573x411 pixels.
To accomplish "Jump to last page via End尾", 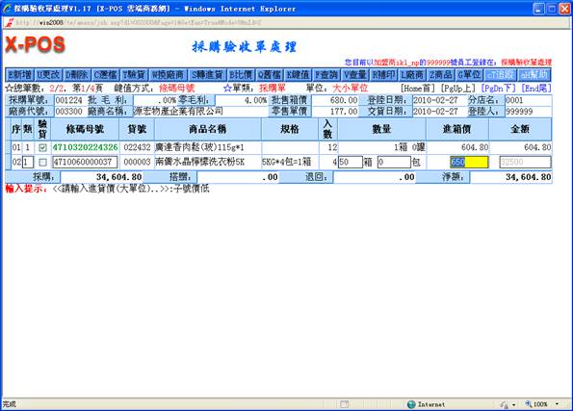I will tap(536, 88).
